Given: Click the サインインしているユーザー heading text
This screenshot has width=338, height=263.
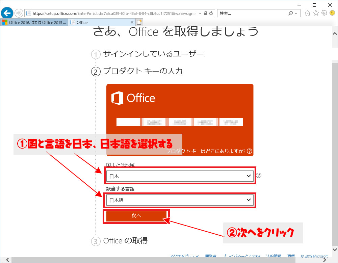Looking at the screenshot, I should pos(154,54).
